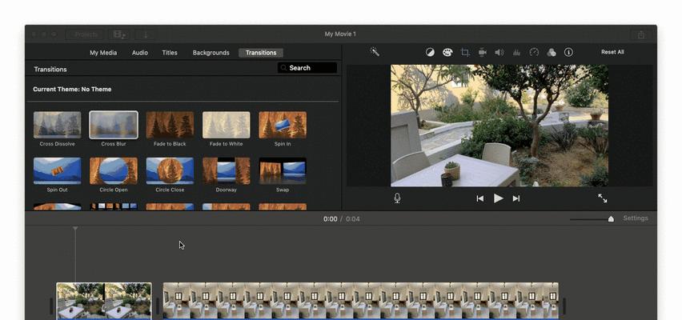Open the volume adjustment speaker icon
682x320 pixels.
click(499, 52)
